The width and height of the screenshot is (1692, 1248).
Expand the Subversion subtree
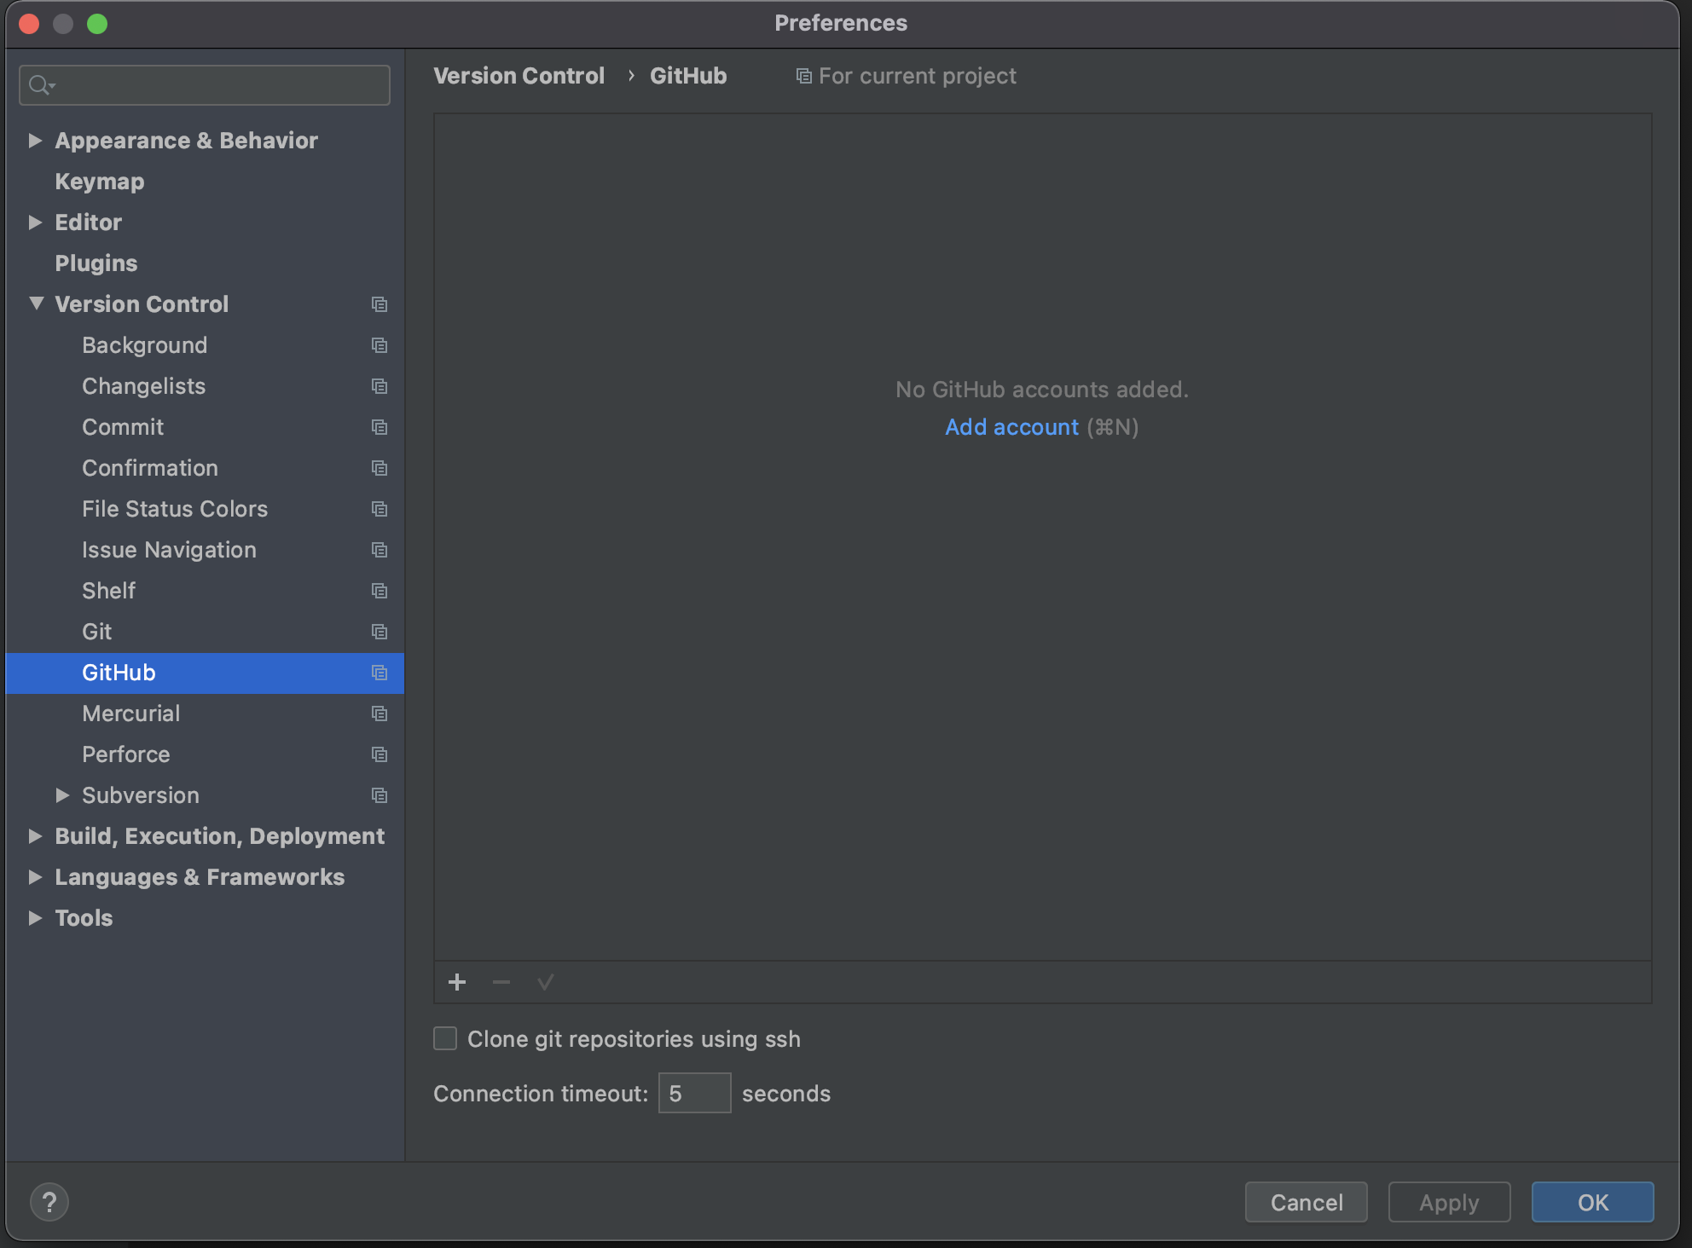tap(62, 795)
